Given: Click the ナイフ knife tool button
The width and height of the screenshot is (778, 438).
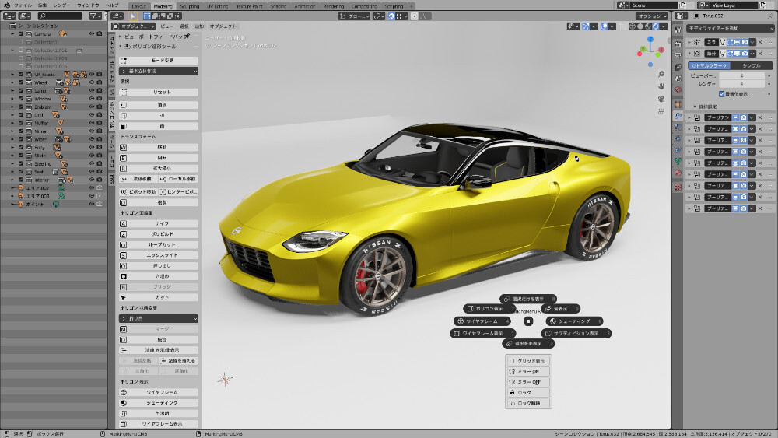Looking at the screenshot, I should 159,224.
